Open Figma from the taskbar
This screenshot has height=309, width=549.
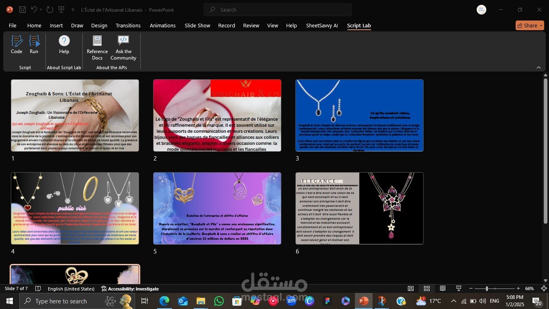click(x=327, y=301)
